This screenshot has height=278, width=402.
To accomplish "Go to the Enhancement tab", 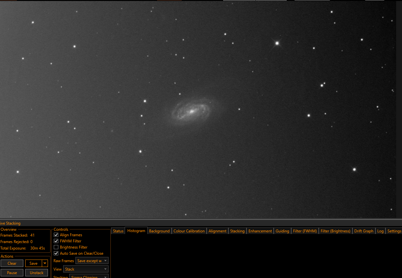I will click(x=260, y=231).
